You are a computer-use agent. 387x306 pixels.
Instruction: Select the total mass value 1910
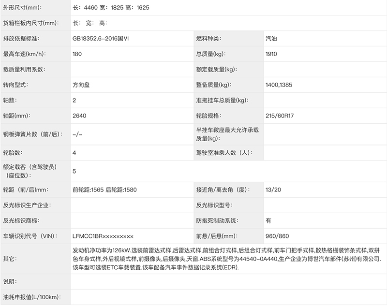(271, 54)
